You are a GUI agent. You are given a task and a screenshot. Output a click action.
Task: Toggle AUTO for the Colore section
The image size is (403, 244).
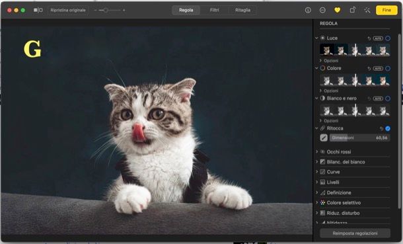378,68
